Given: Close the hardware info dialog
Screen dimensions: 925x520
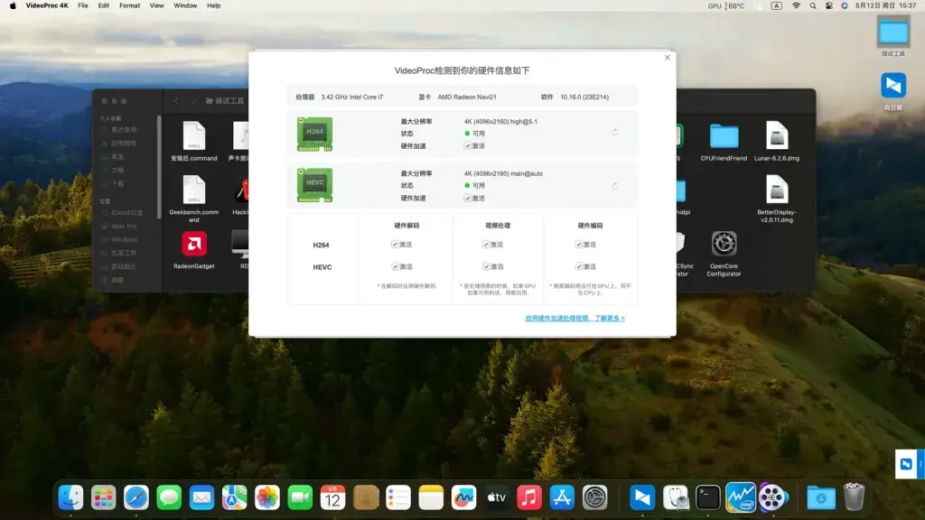Looking at the screenshot, I should click(x=668, y=57).
